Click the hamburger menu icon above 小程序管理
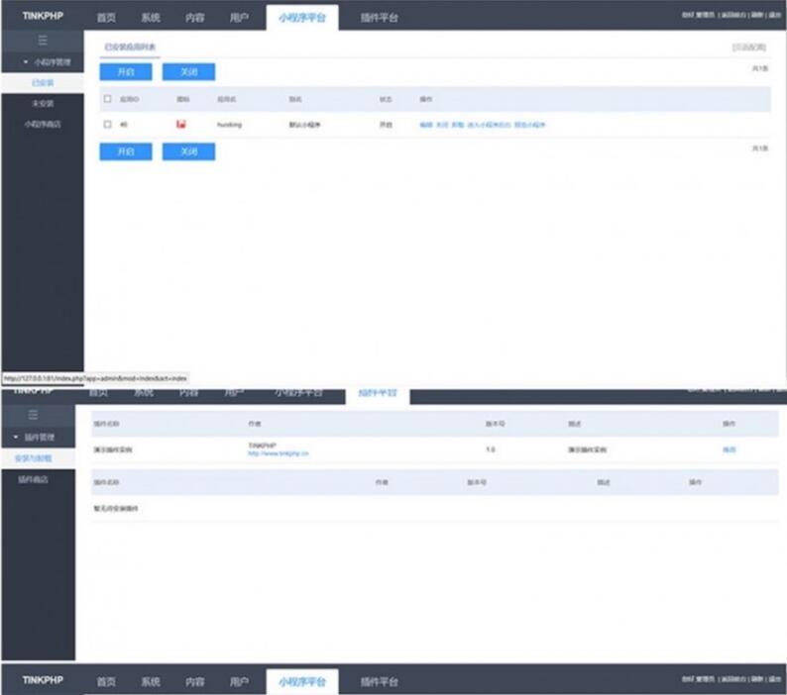The width and height of the screenshot is (787, 695). click(42, 41)
